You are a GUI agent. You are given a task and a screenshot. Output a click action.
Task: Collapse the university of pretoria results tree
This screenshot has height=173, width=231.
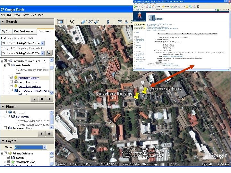coord(2,61)
